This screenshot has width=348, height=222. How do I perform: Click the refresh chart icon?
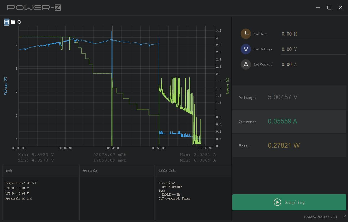coord(19,22)
